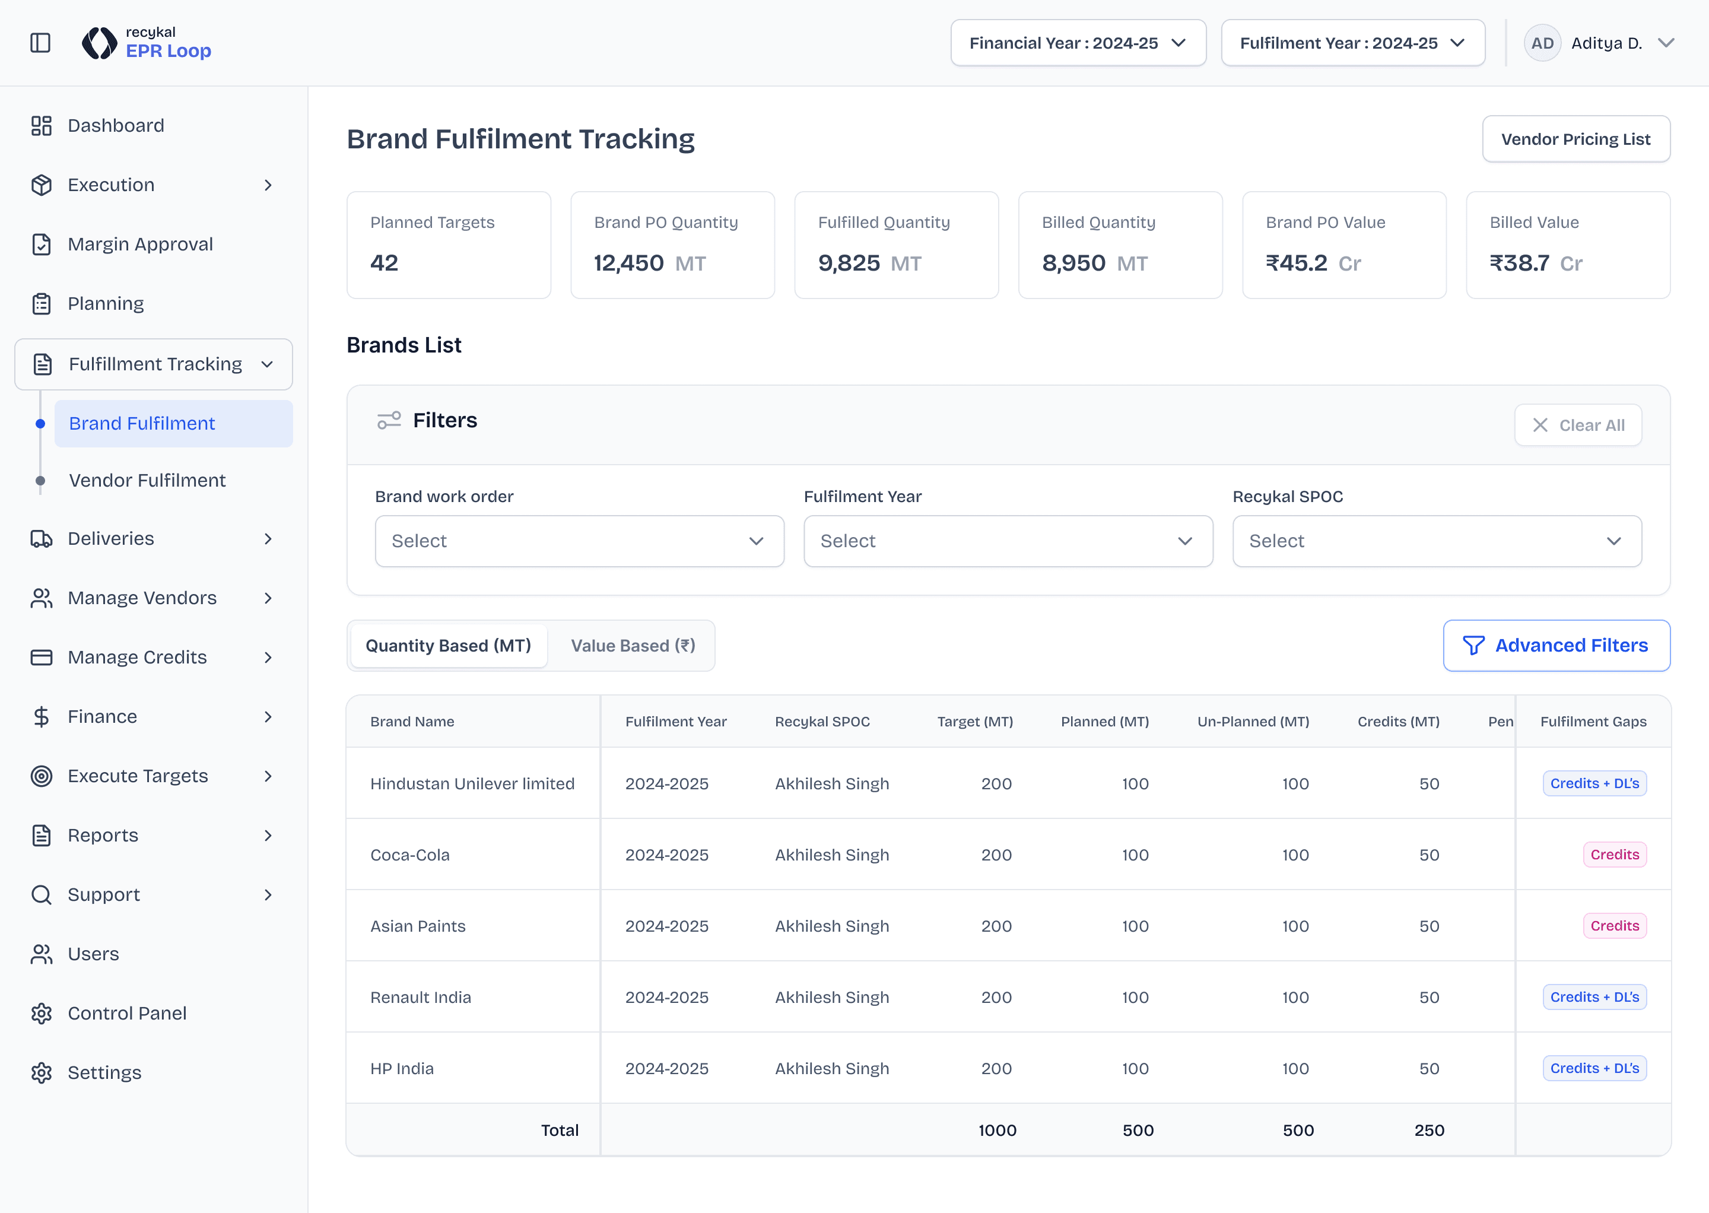Click Credits + DL's badge for HP India

tap(1594, 1068)
